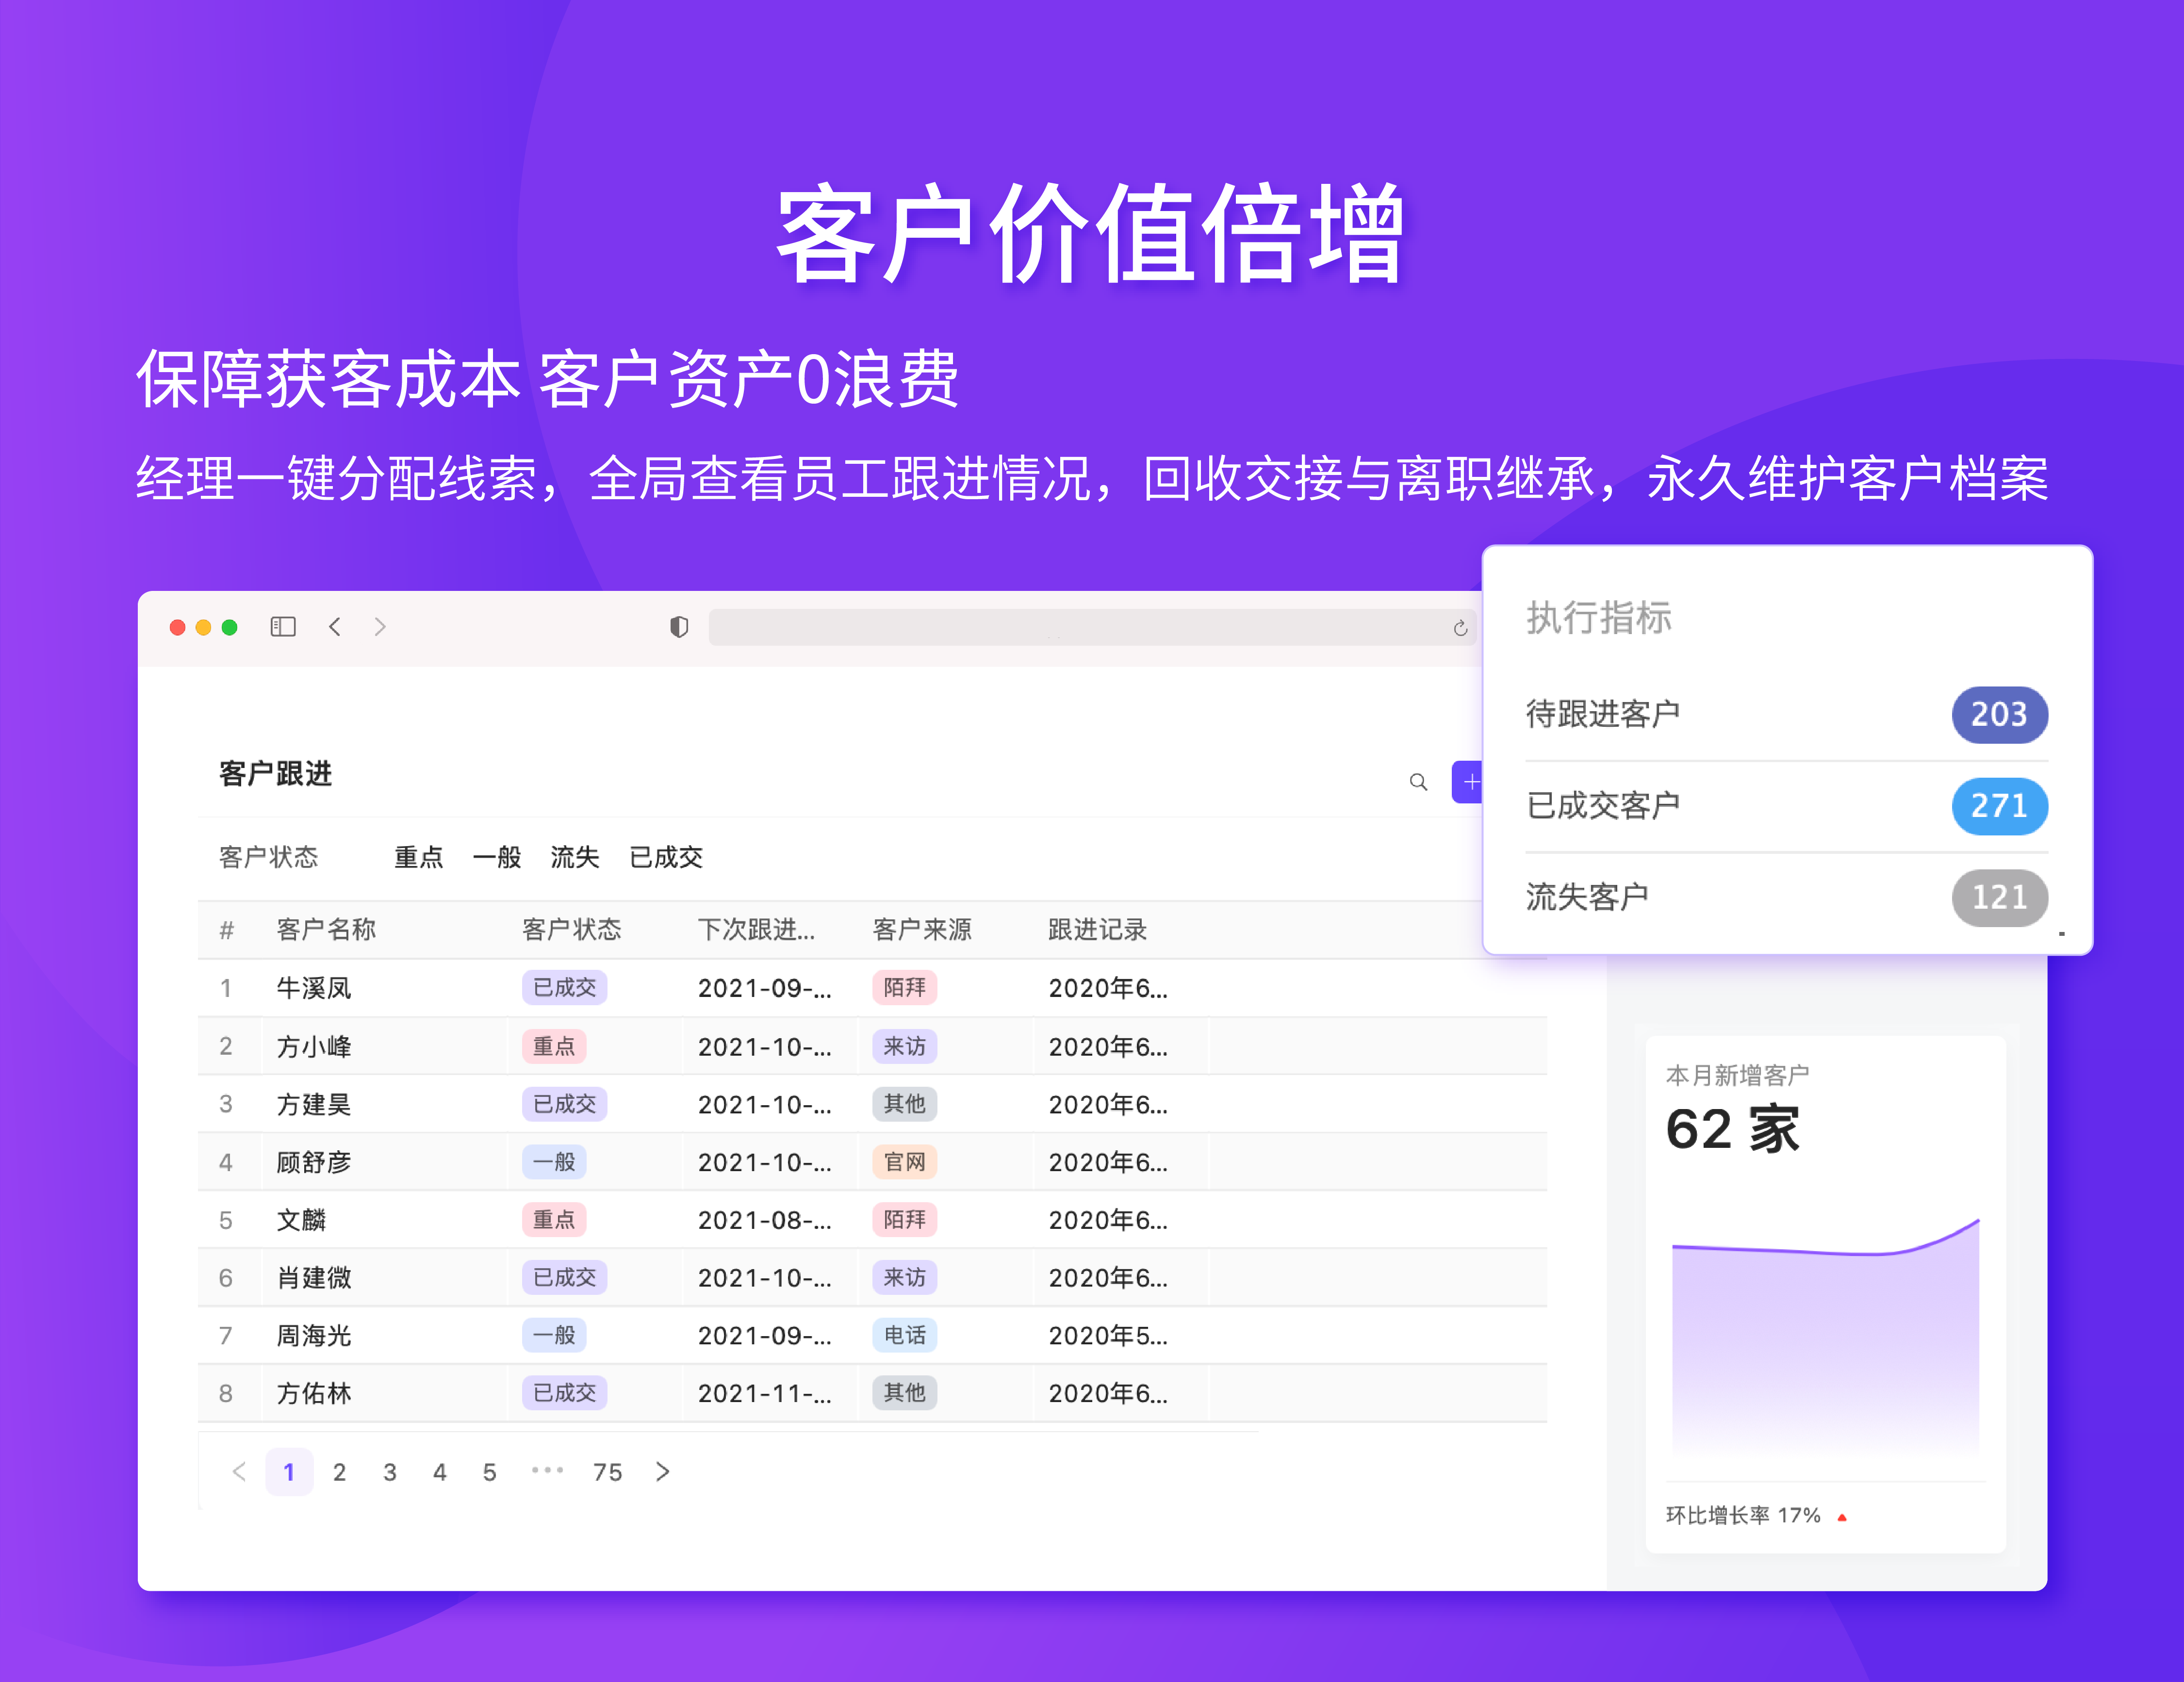
Task: Open customer 周海光
Action: click(314, 1335)
